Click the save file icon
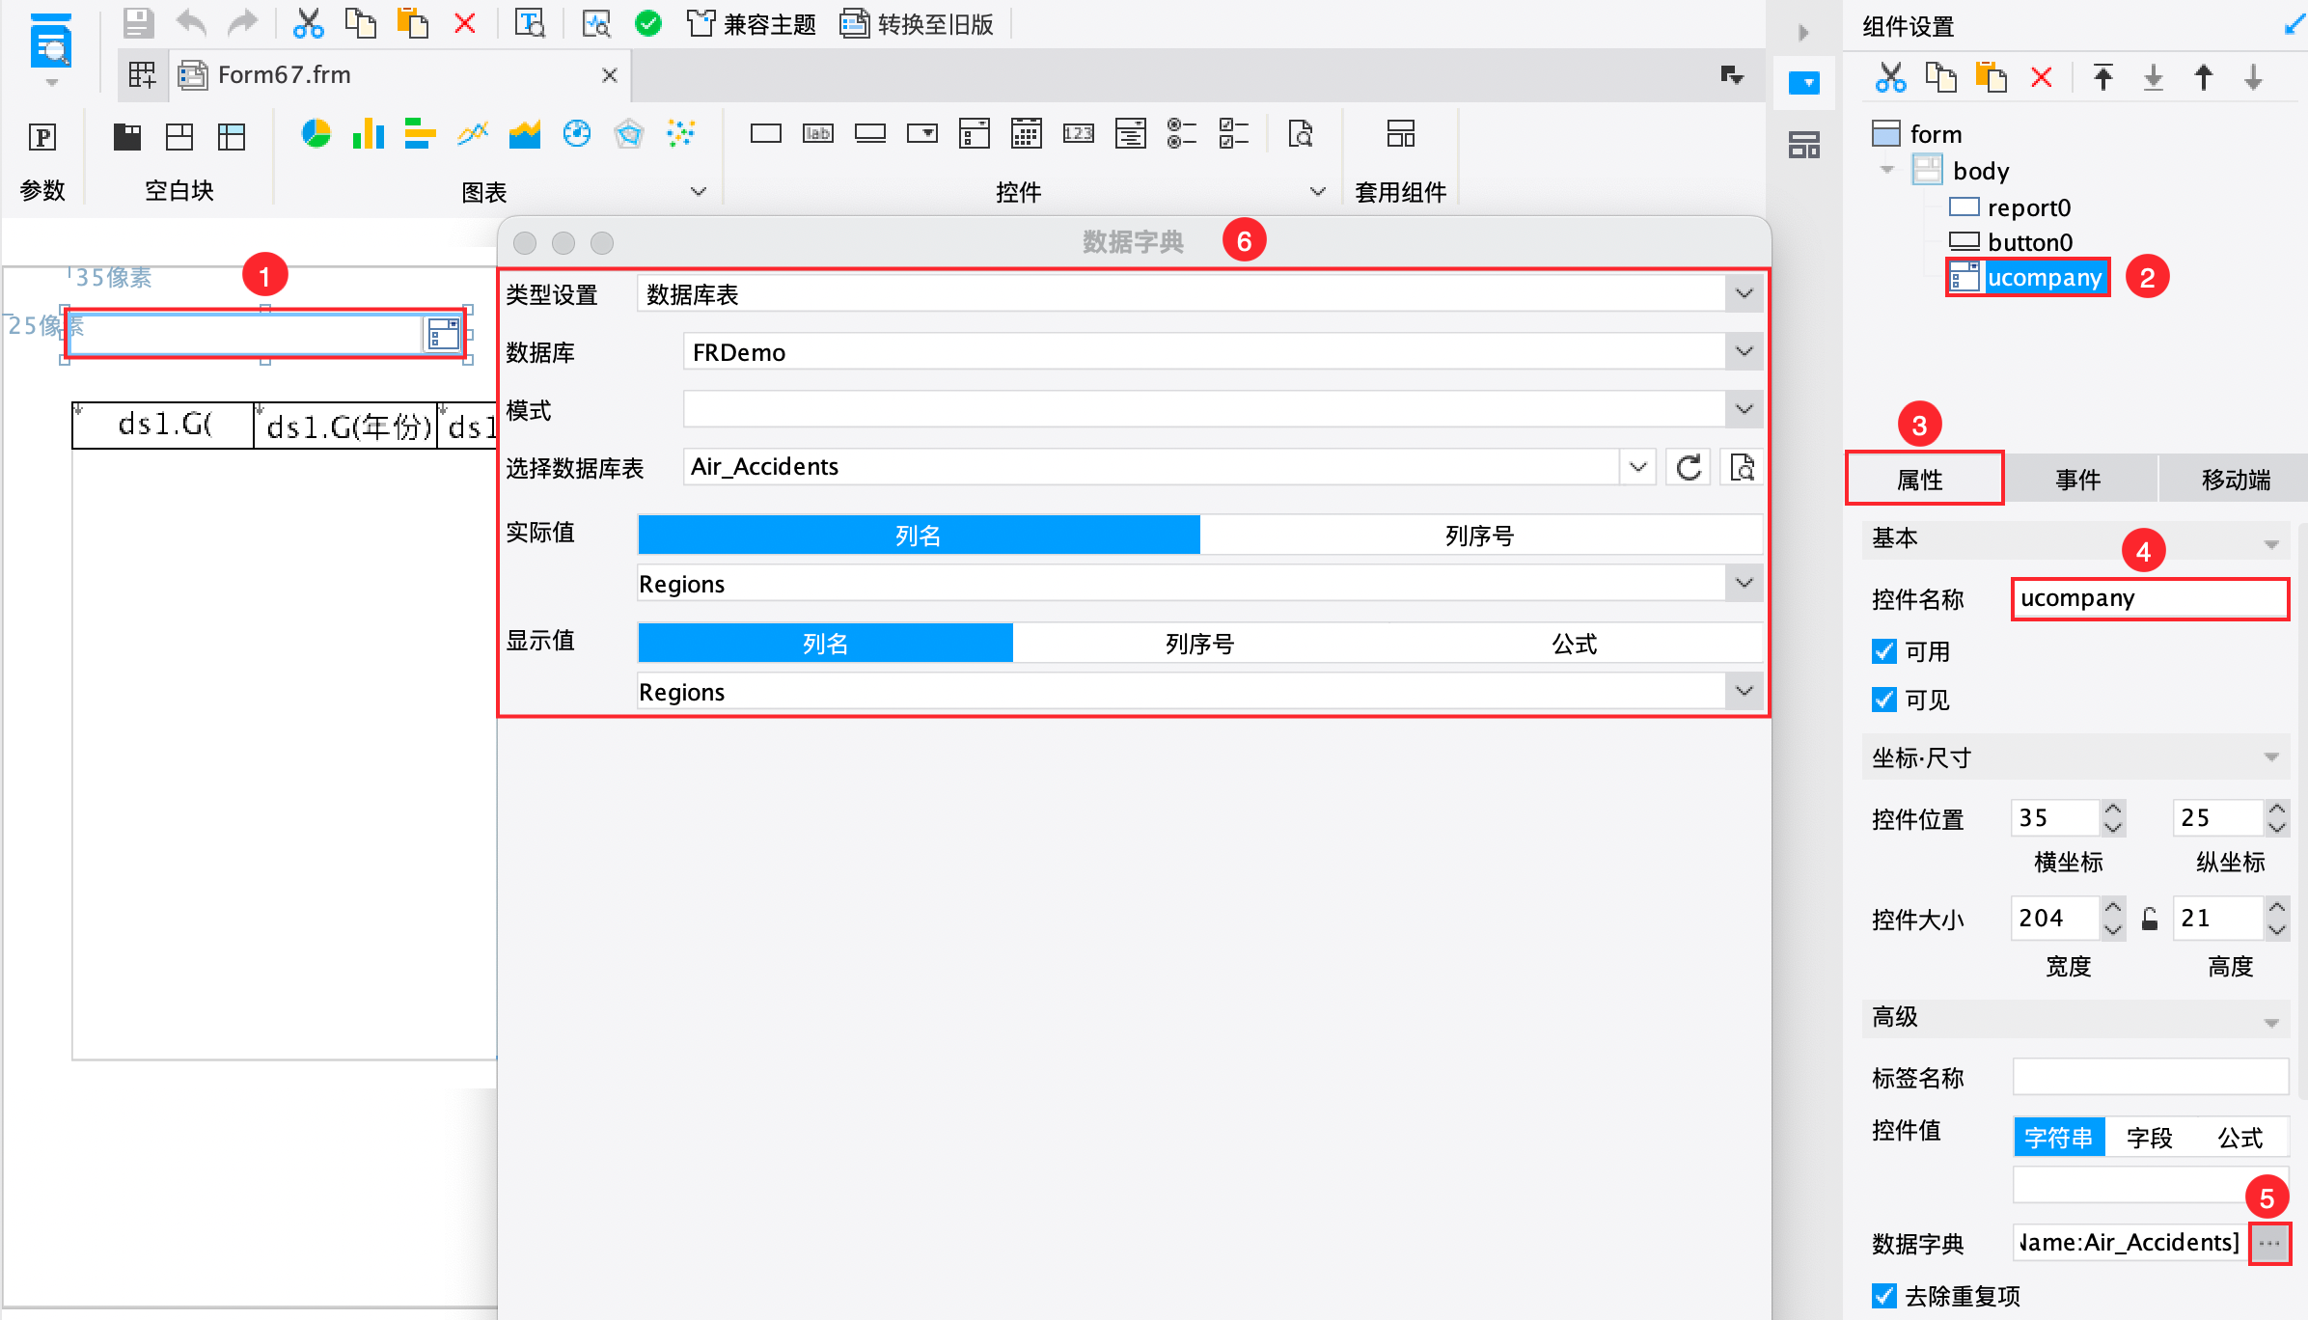 [138, 23]
